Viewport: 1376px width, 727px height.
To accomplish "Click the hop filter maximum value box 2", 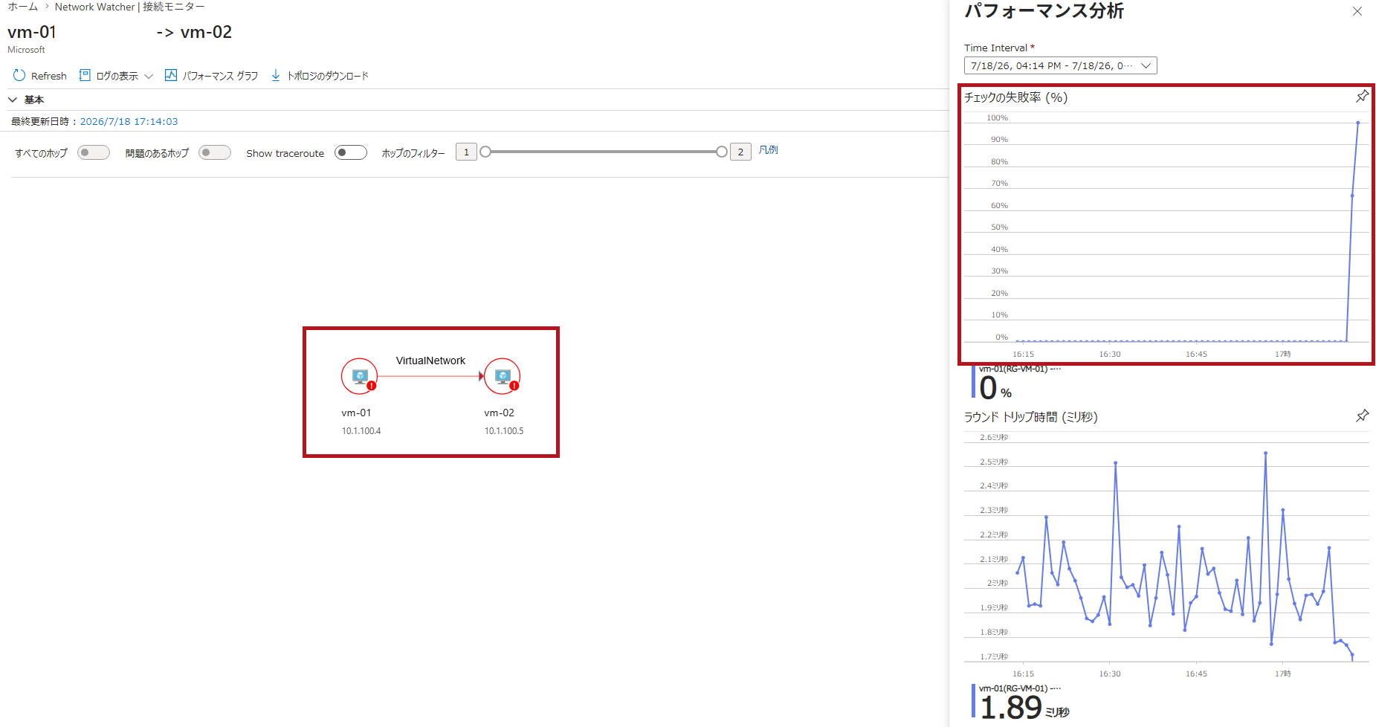I will (740, 152).
